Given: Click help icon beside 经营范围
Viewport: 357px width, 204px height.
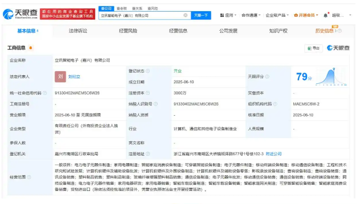Looking at the screenshot, I should pos(29,177).
